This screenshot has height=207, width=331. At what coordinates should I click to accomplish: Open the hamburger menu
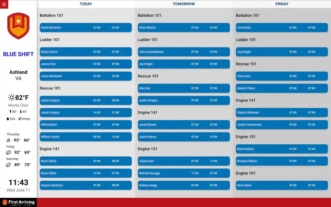[4, 4]
